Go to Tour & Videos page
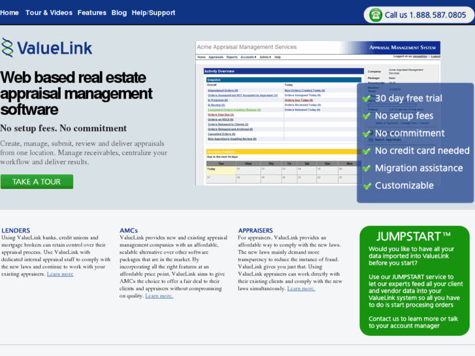The image size is (475, 356). (x=49, y=12)
